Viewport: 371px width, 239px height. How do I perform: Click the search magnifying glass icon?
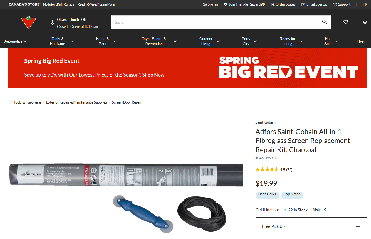(x=324, y=22)
